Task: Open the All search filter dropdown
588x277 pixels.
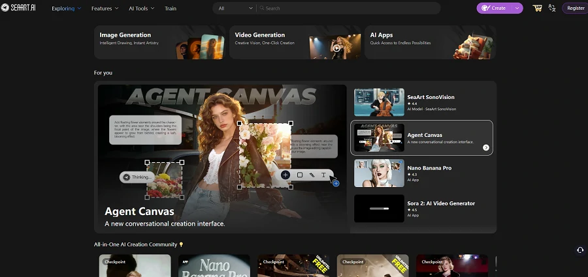Action: pyautogui.click(x=234, y=8)
